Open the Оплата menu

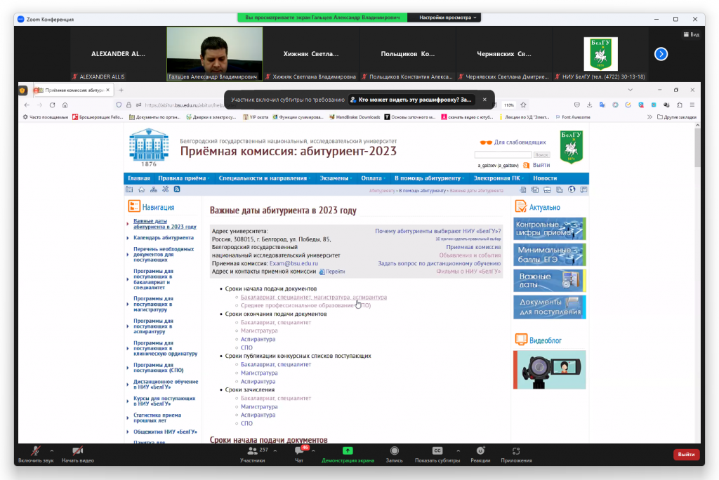(373, 178)
